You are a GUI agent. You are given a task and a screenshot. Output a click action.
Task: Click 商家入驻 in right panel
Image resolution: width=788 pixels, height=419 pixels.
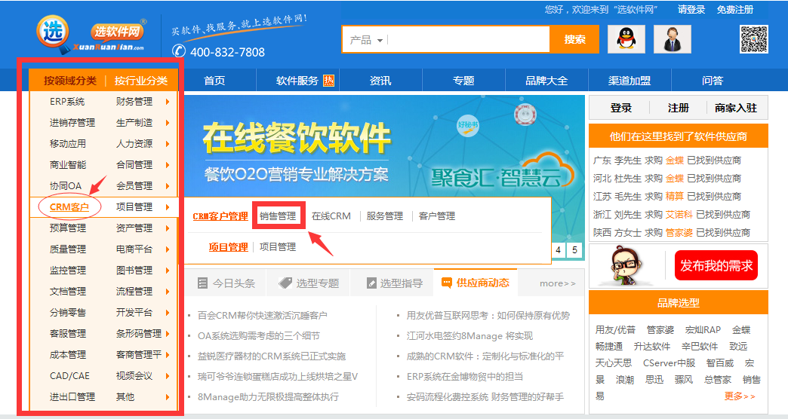(x=736, y=108)
